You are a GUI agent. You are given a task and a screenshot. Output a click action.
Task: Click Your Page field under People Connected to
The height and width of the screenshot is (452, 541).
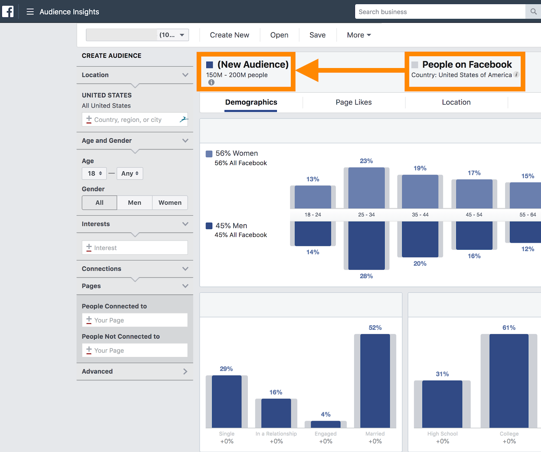(x=135, y=320)
